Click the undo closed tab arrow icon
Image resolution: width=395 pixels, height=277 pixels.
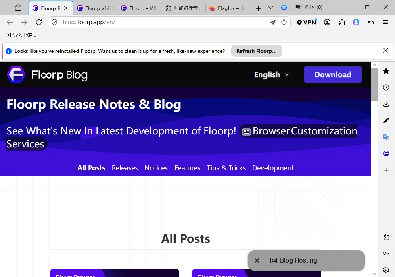(x=371, y=23)
